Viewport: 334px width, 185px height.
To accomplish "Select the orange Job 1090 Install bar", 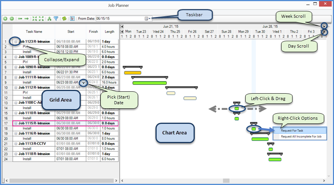I will click(132, 72).
